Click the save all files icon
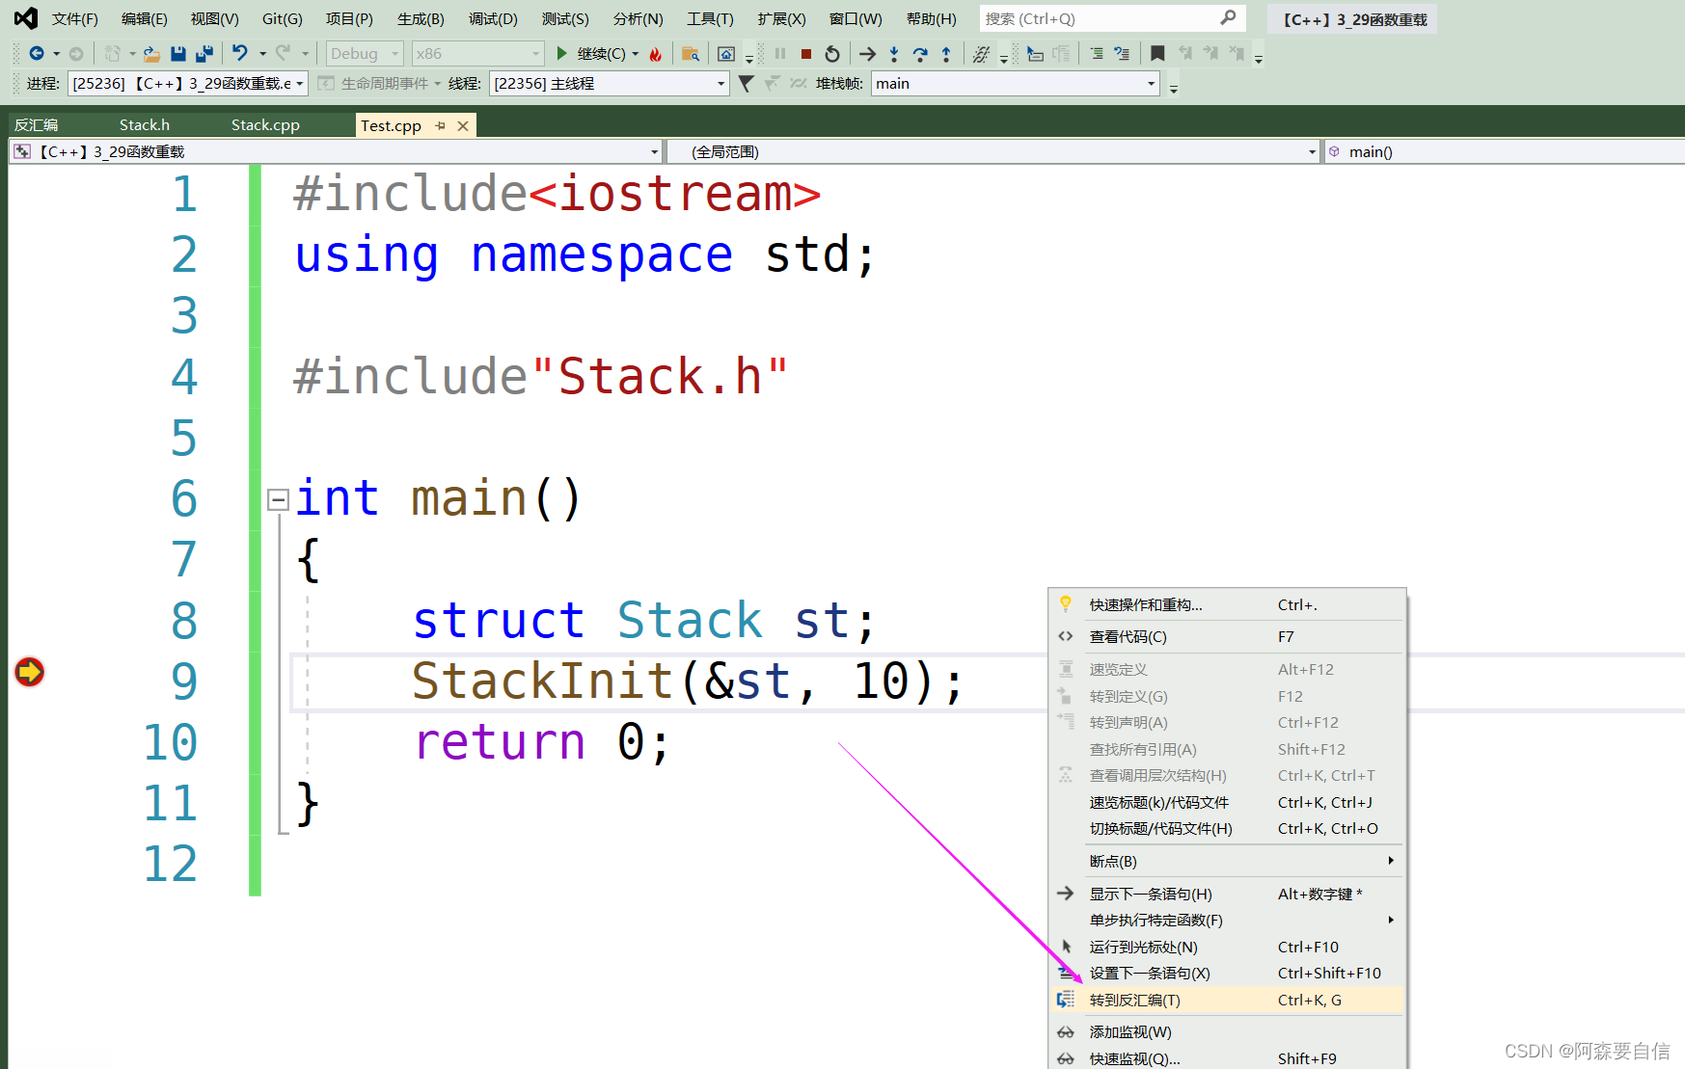The height and width of the screenshot is (1069, 1685). click(x=204, y=54)
